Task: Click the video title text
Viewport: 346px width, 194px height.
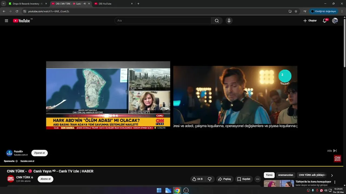Action: click(x=50, y=171)
